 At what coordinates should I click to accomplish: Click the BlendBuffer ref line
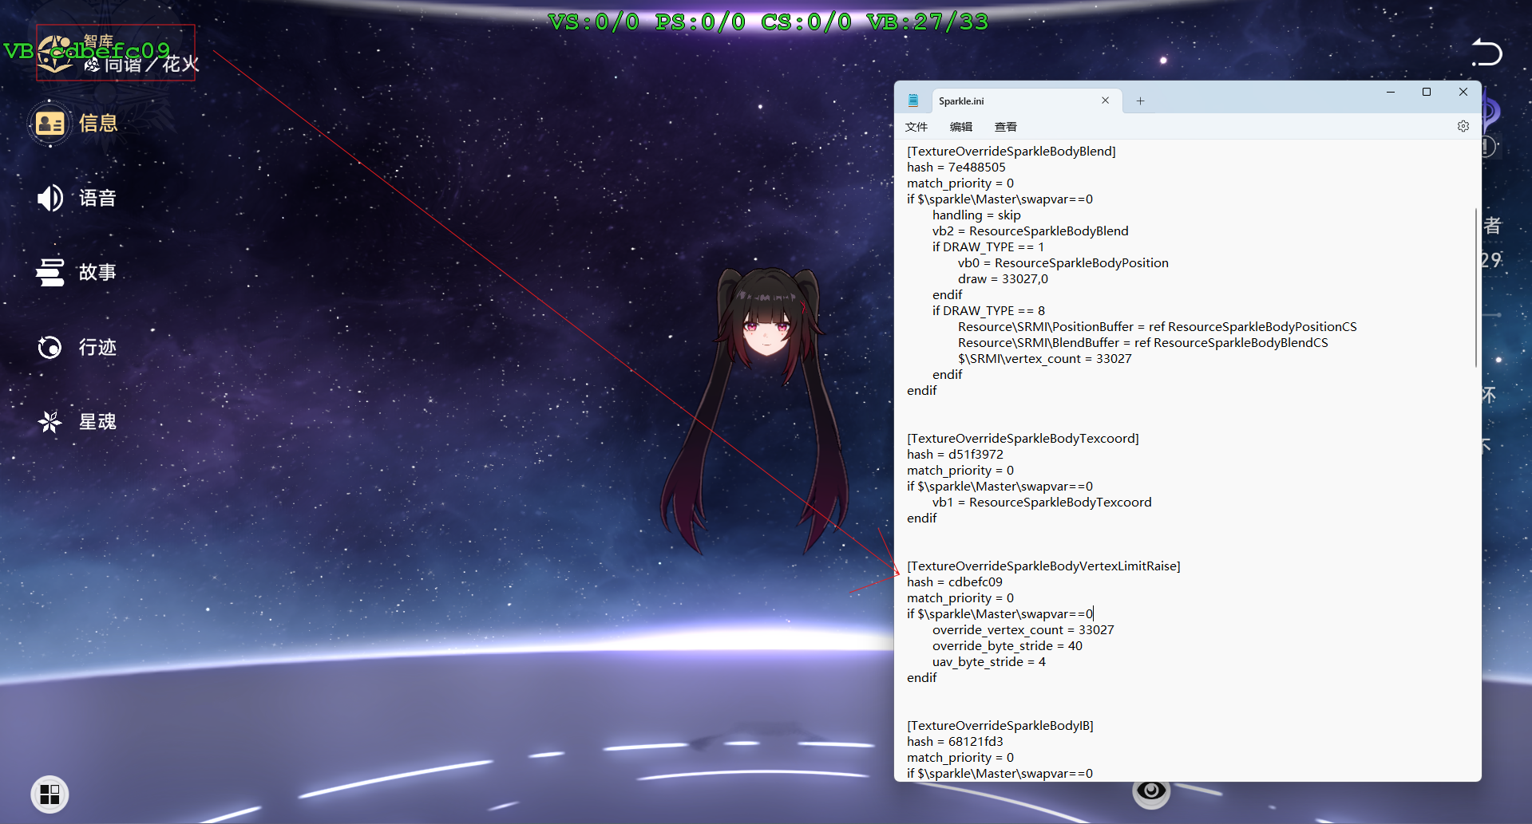click(x=1143, y=343)
